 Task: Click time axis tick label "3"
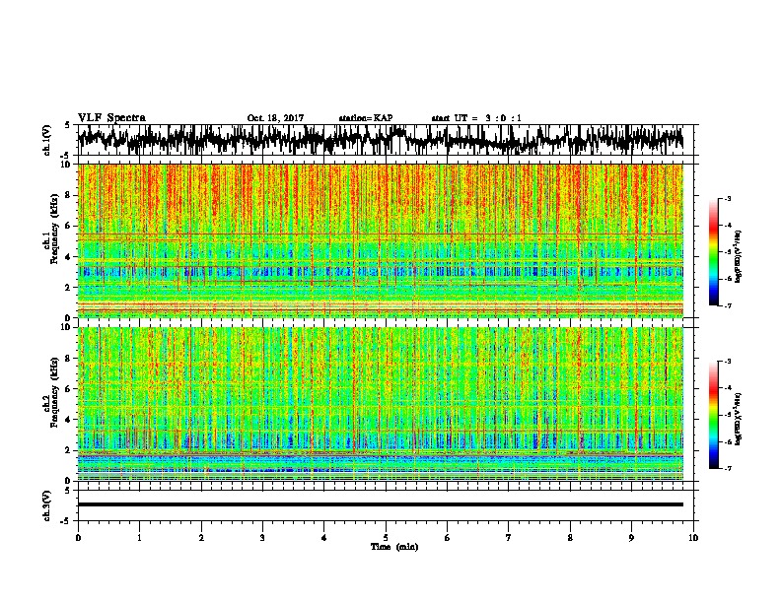coord(262,538)
